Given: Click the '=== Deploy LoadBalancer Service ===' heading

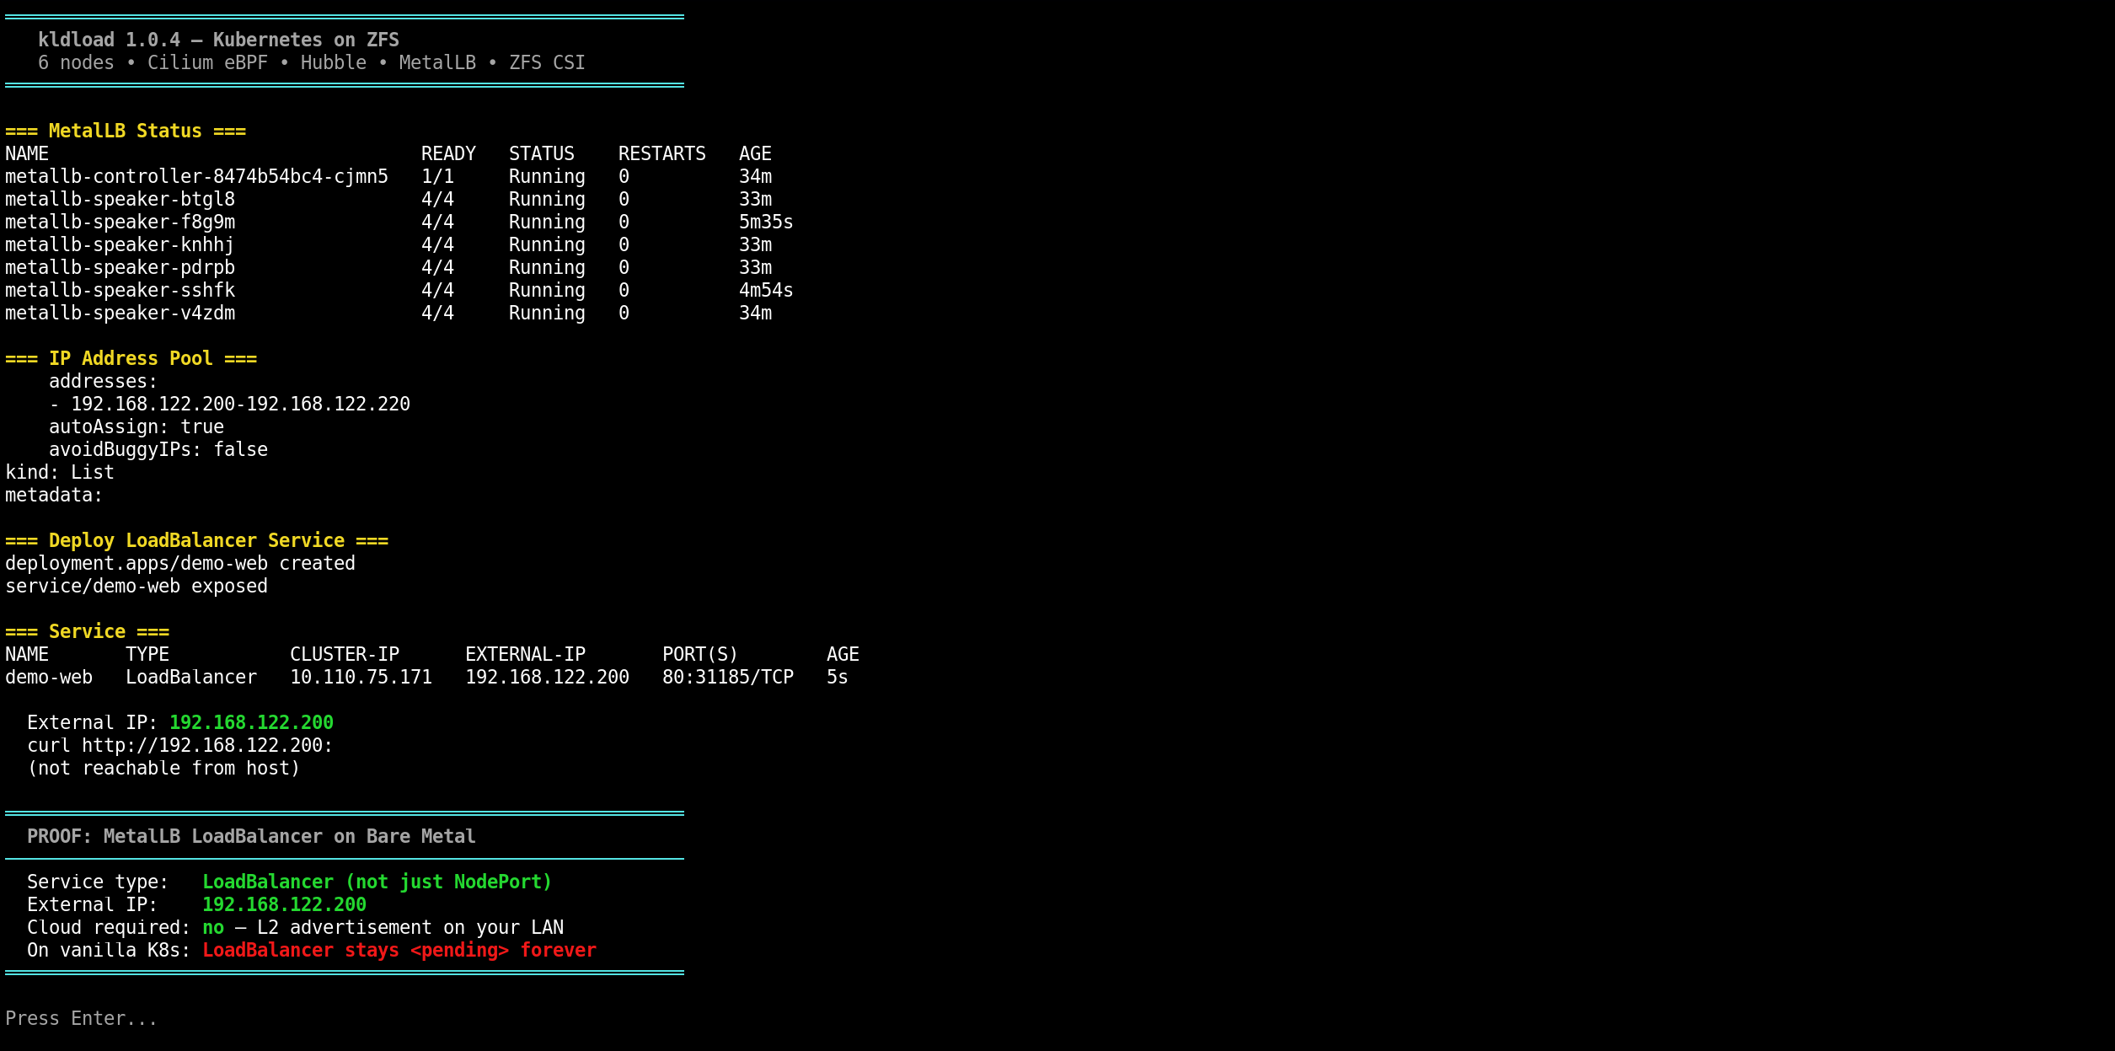Looking at the screenshot, I should (x=196, y=540).
